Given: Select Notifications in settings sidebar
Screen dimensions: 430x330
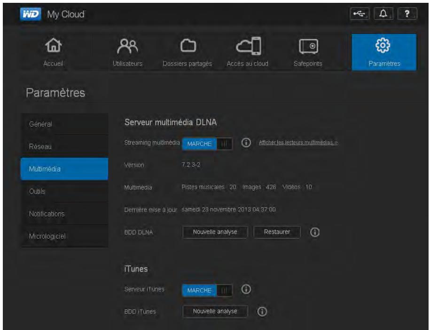Looking at the screenshot, I should (64, 214).
